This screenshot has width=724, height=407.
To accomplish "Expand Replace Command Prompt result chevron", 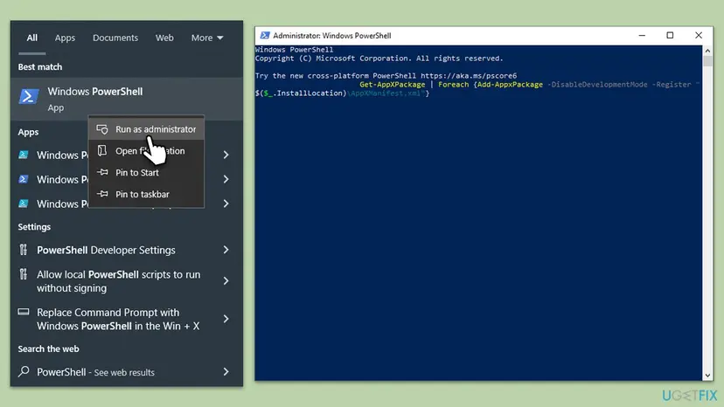I will [x=226, y=319].
